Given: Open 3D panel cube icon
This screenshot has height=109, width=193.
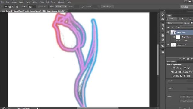Looking at the screenshot, I should (163, 52).
